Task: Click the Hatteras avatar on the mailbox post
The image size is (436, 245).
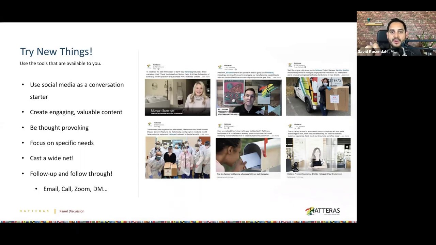Action: pos(220,126)
